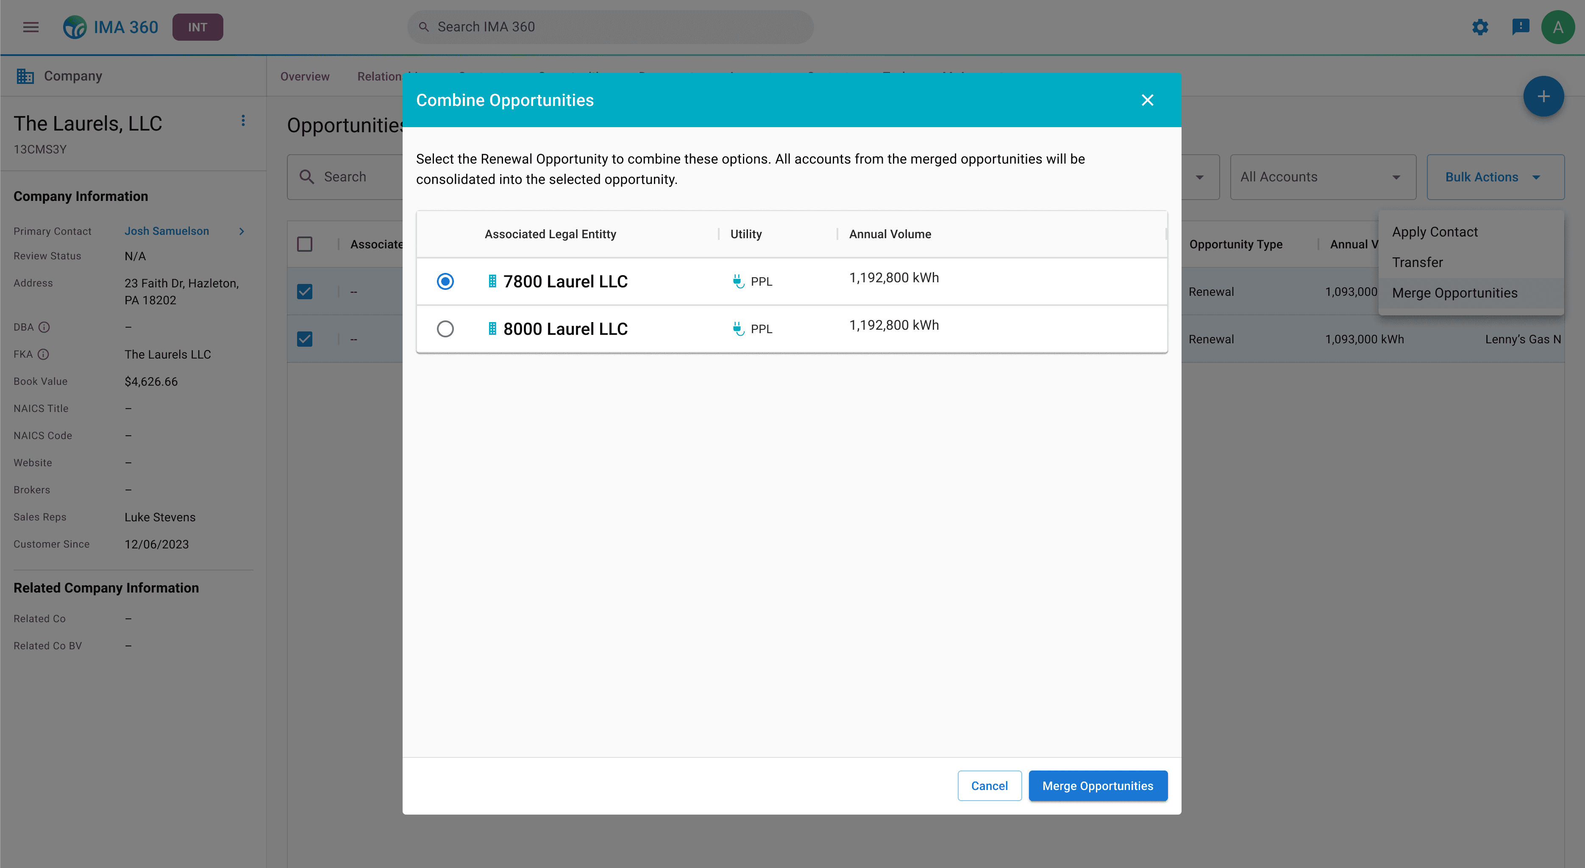
Task: Click the IMA 360 leaf logo
Action: click(x=75, y=27)
